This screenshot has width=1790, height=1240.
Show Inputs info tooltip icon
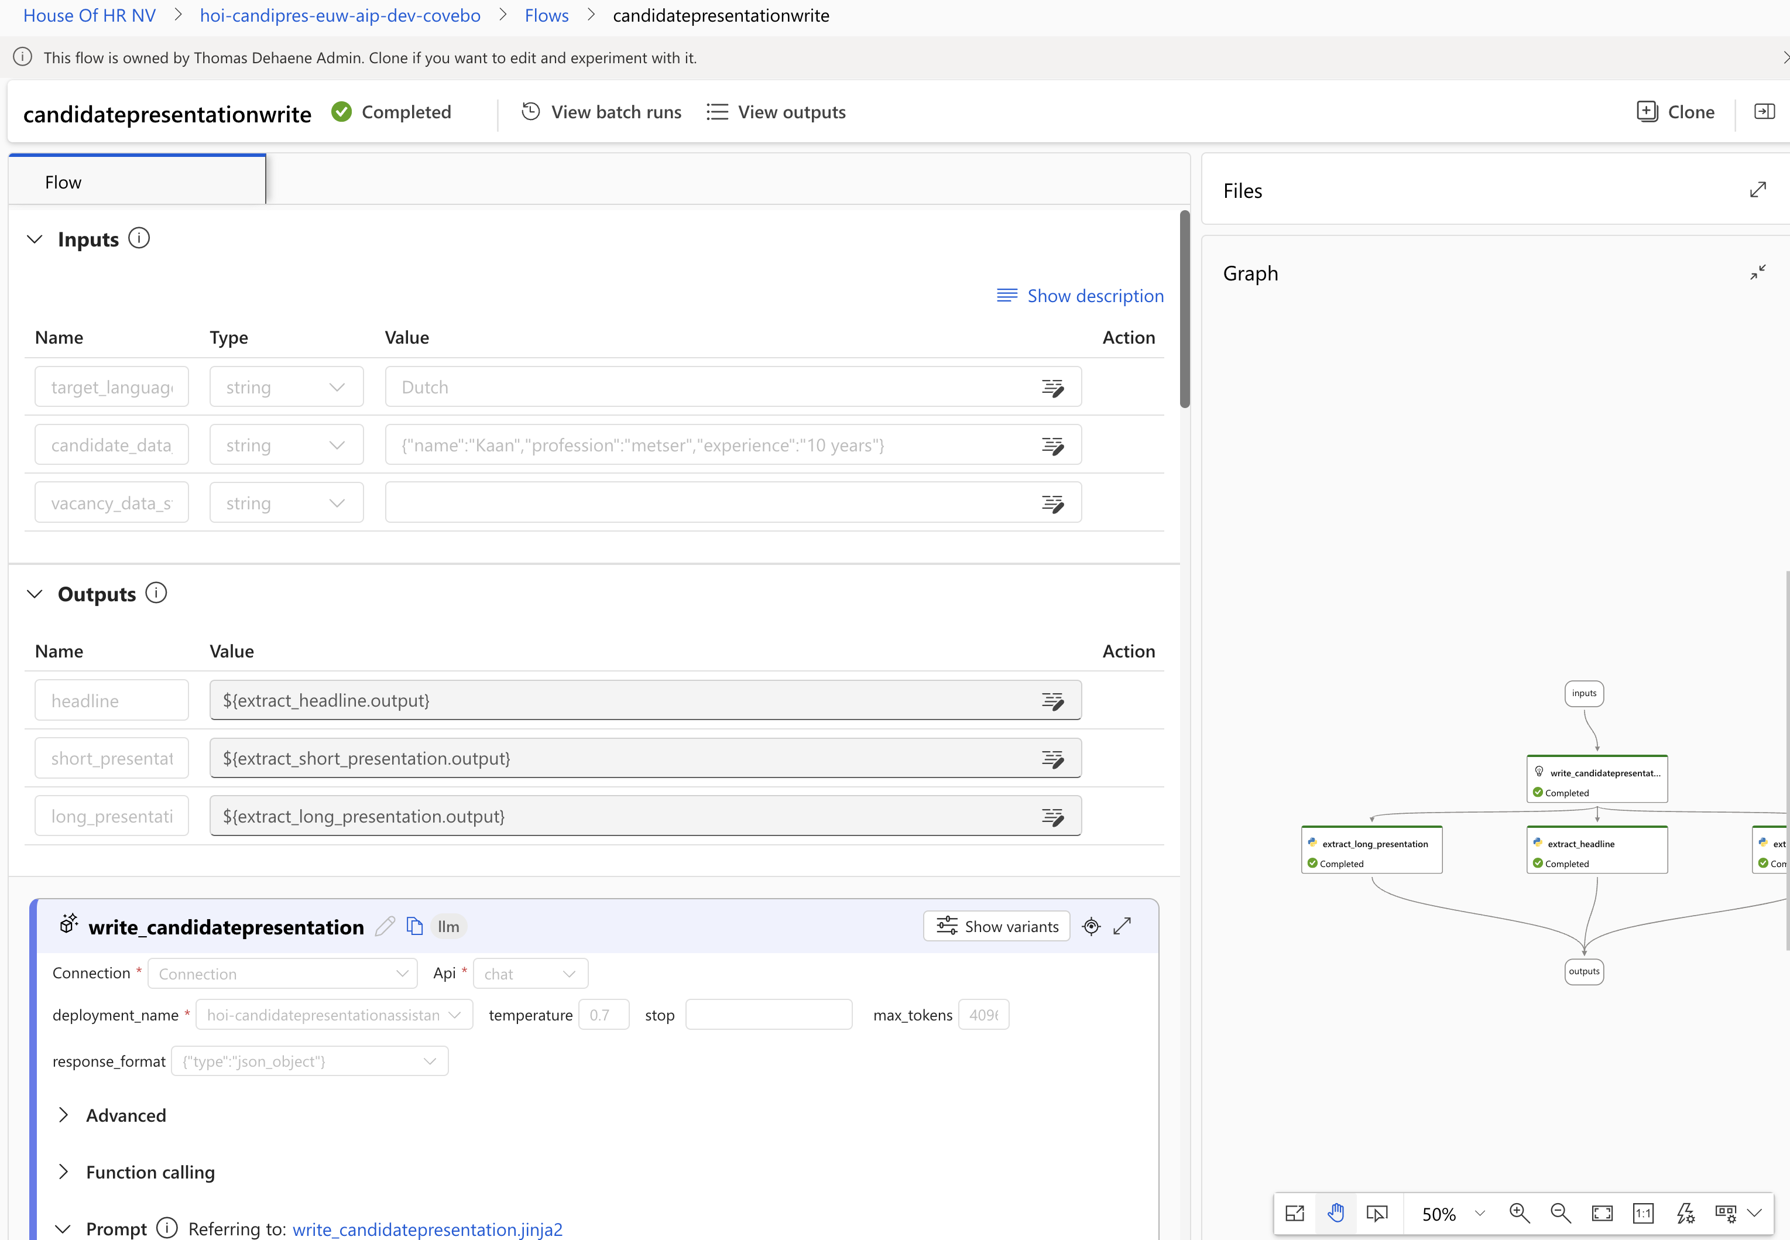coord(139,238)
